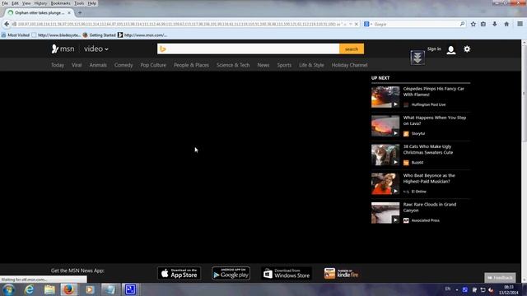Open the Firefox Help menu
This screenshot has height=296, width=527.
pos(91,3)
